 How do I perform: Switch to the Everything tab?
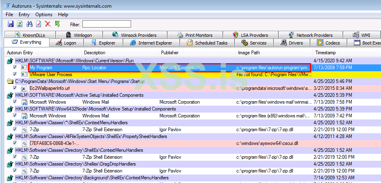[x=27, y=42]
